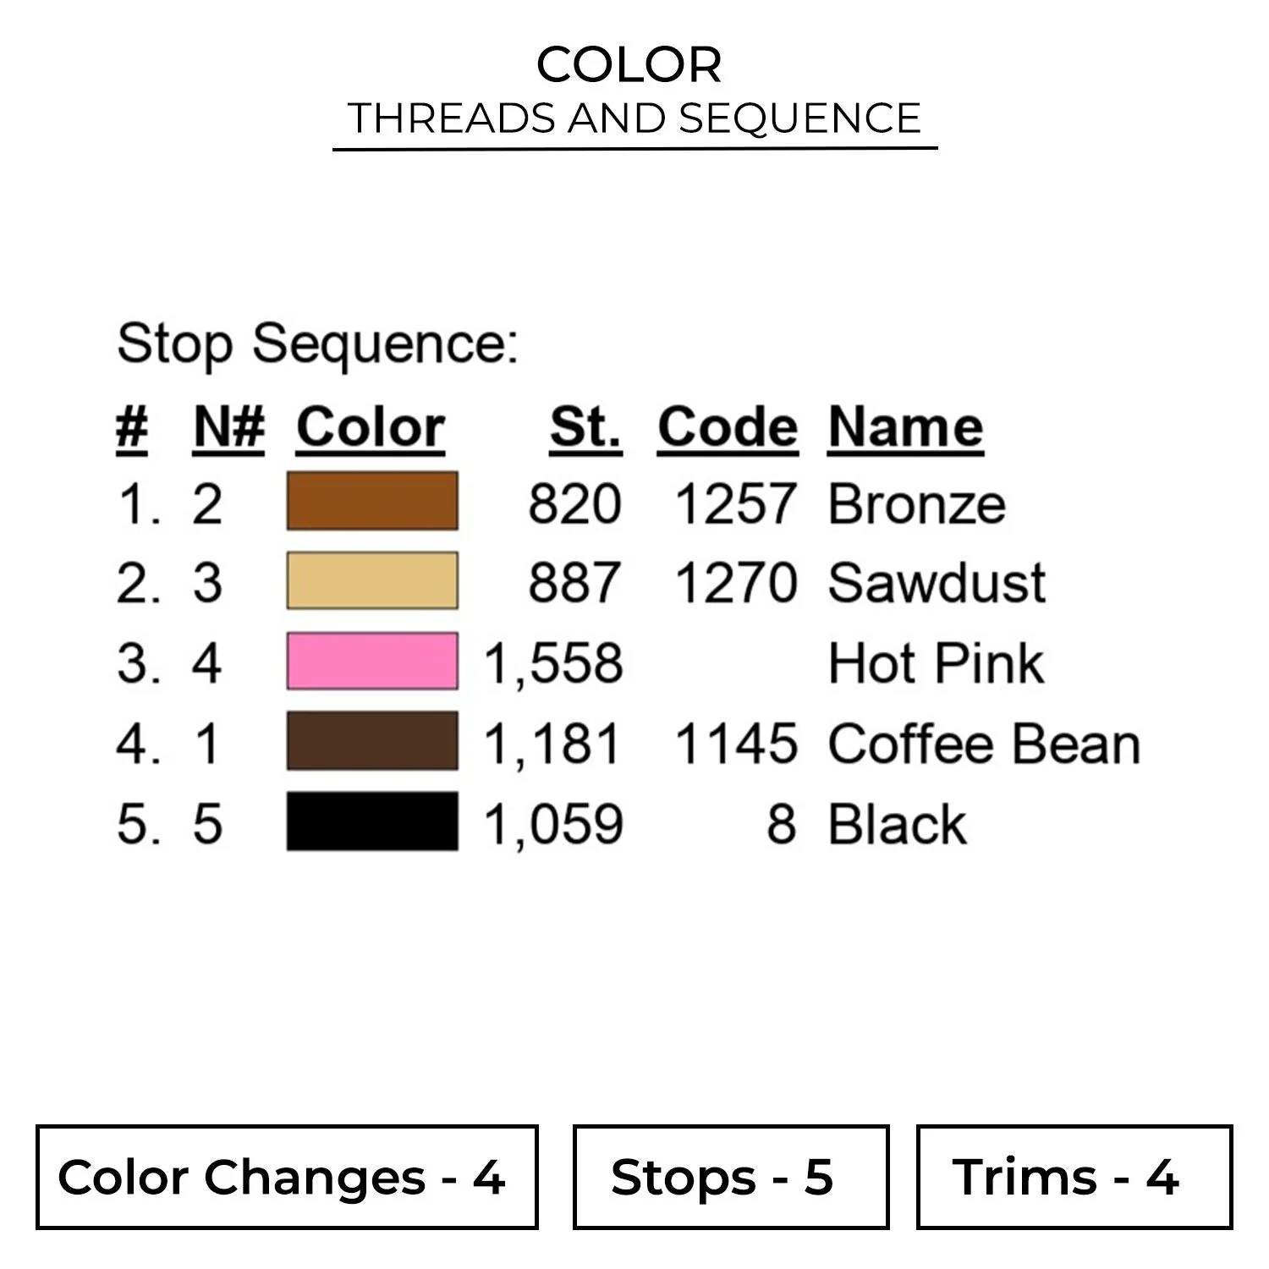Click the THREADS AND SEQUENCE heading
This screenshot has width=1269, height=1269.
click(634, 118)
